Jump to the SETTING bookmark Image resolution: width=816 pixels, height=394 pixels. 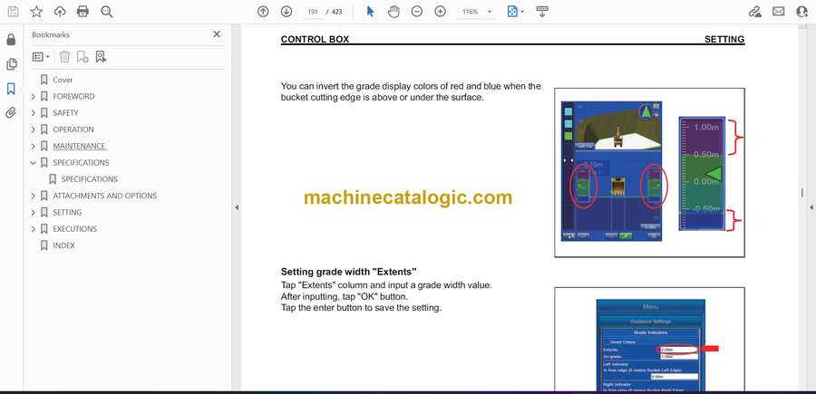67,212
